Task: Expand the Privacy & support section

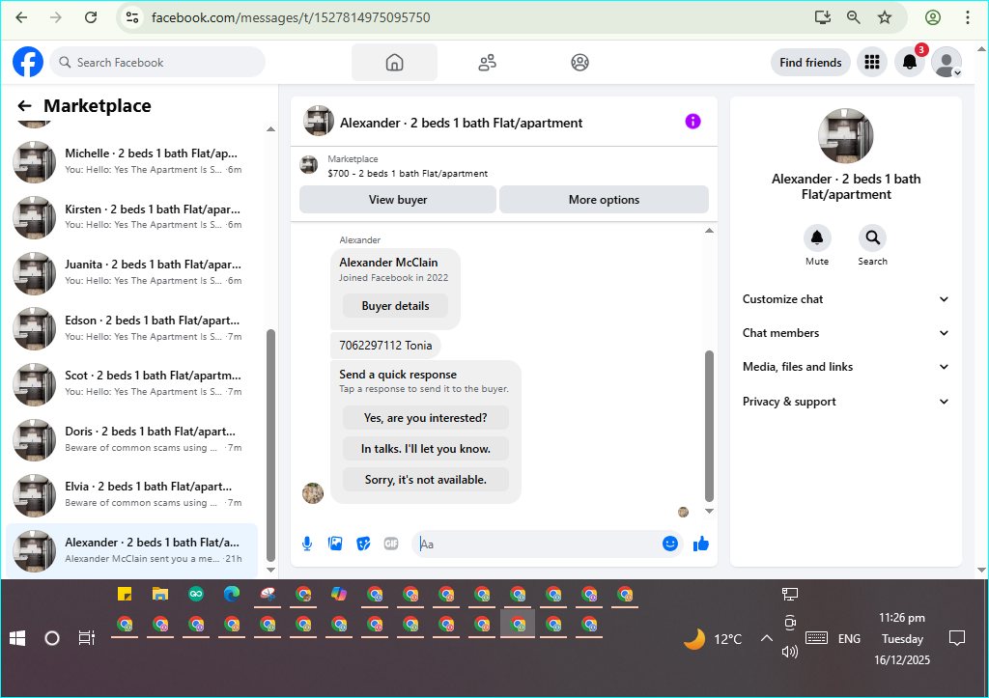Action: click(846, 402)
